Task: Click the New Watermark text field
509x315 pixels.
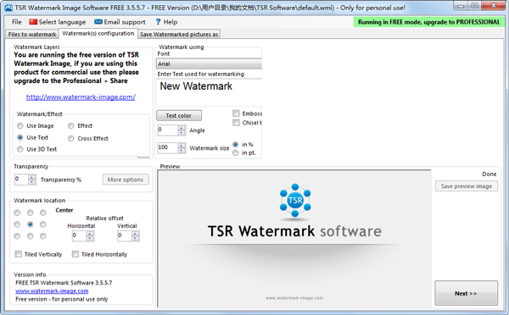Action: [209, 92]
